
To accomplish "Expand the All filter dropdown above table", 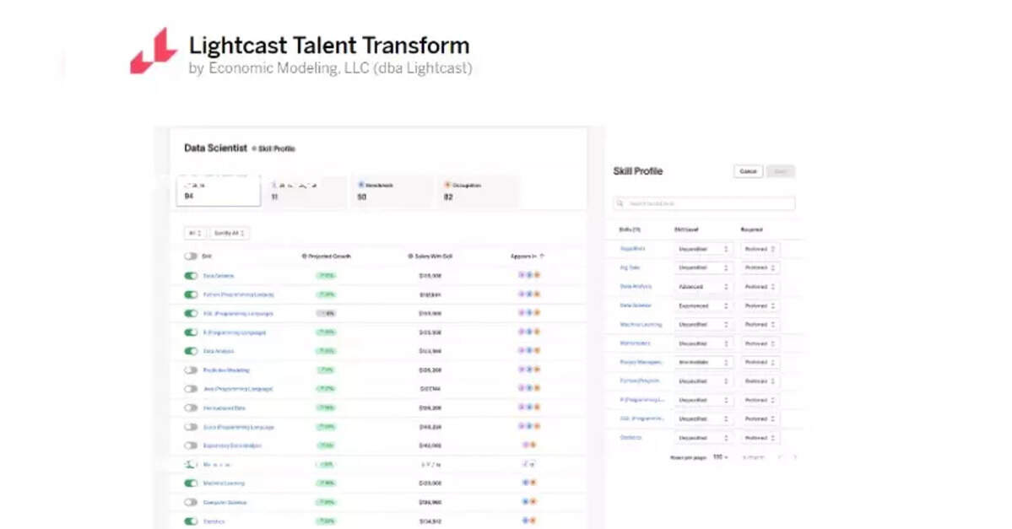I will coord(194,233).
